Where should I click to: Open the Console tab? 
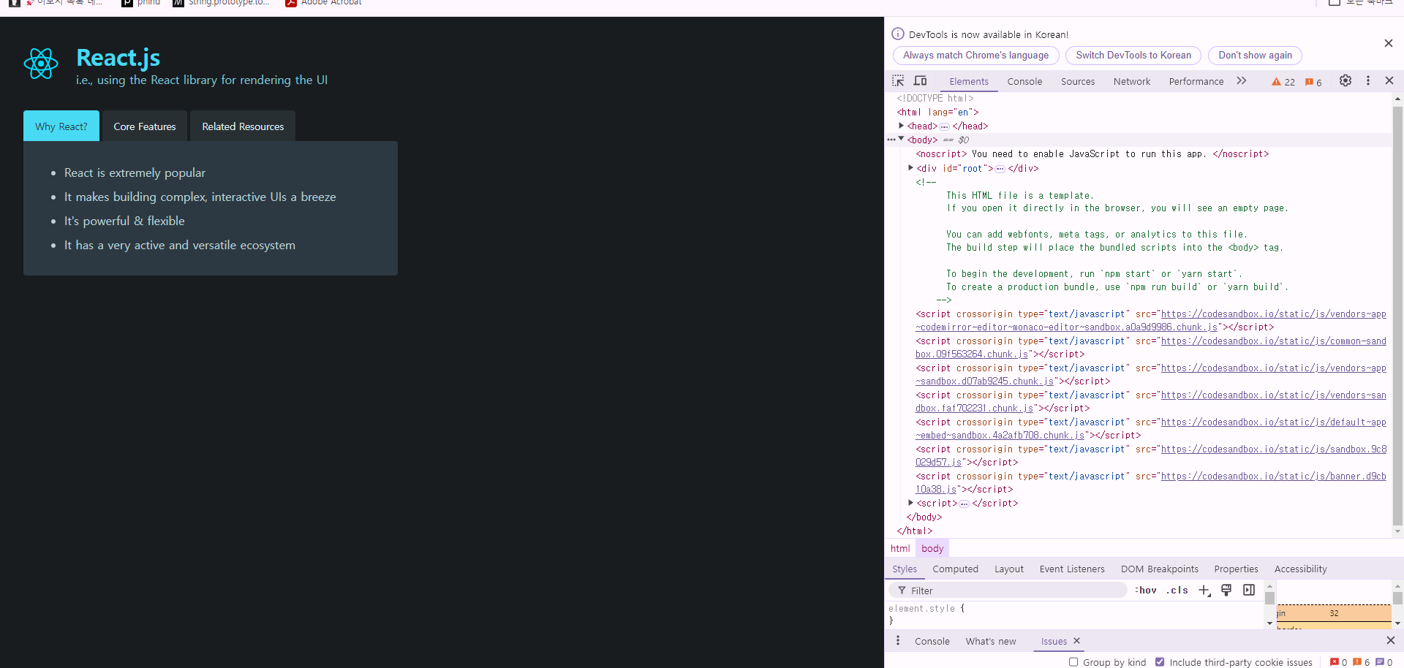(x=1024, y=82)
